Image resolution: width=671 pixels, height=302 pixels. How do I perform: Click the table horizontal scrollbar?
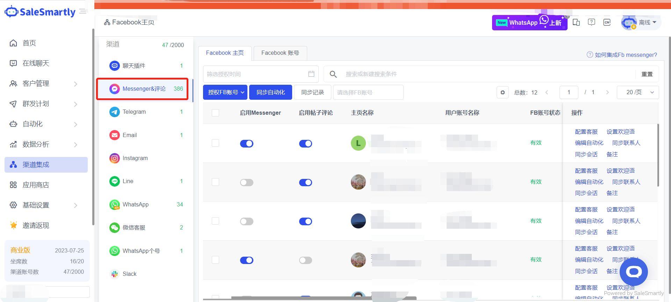(324, 298)
